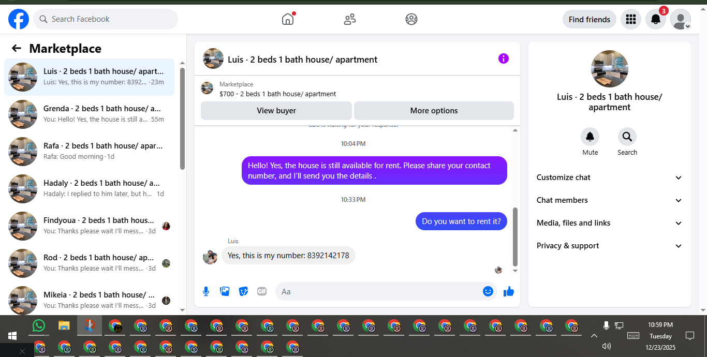The image size is (707, 357).
Task: Send a thumbs-up like in chat
Action: tap(509, 291)
